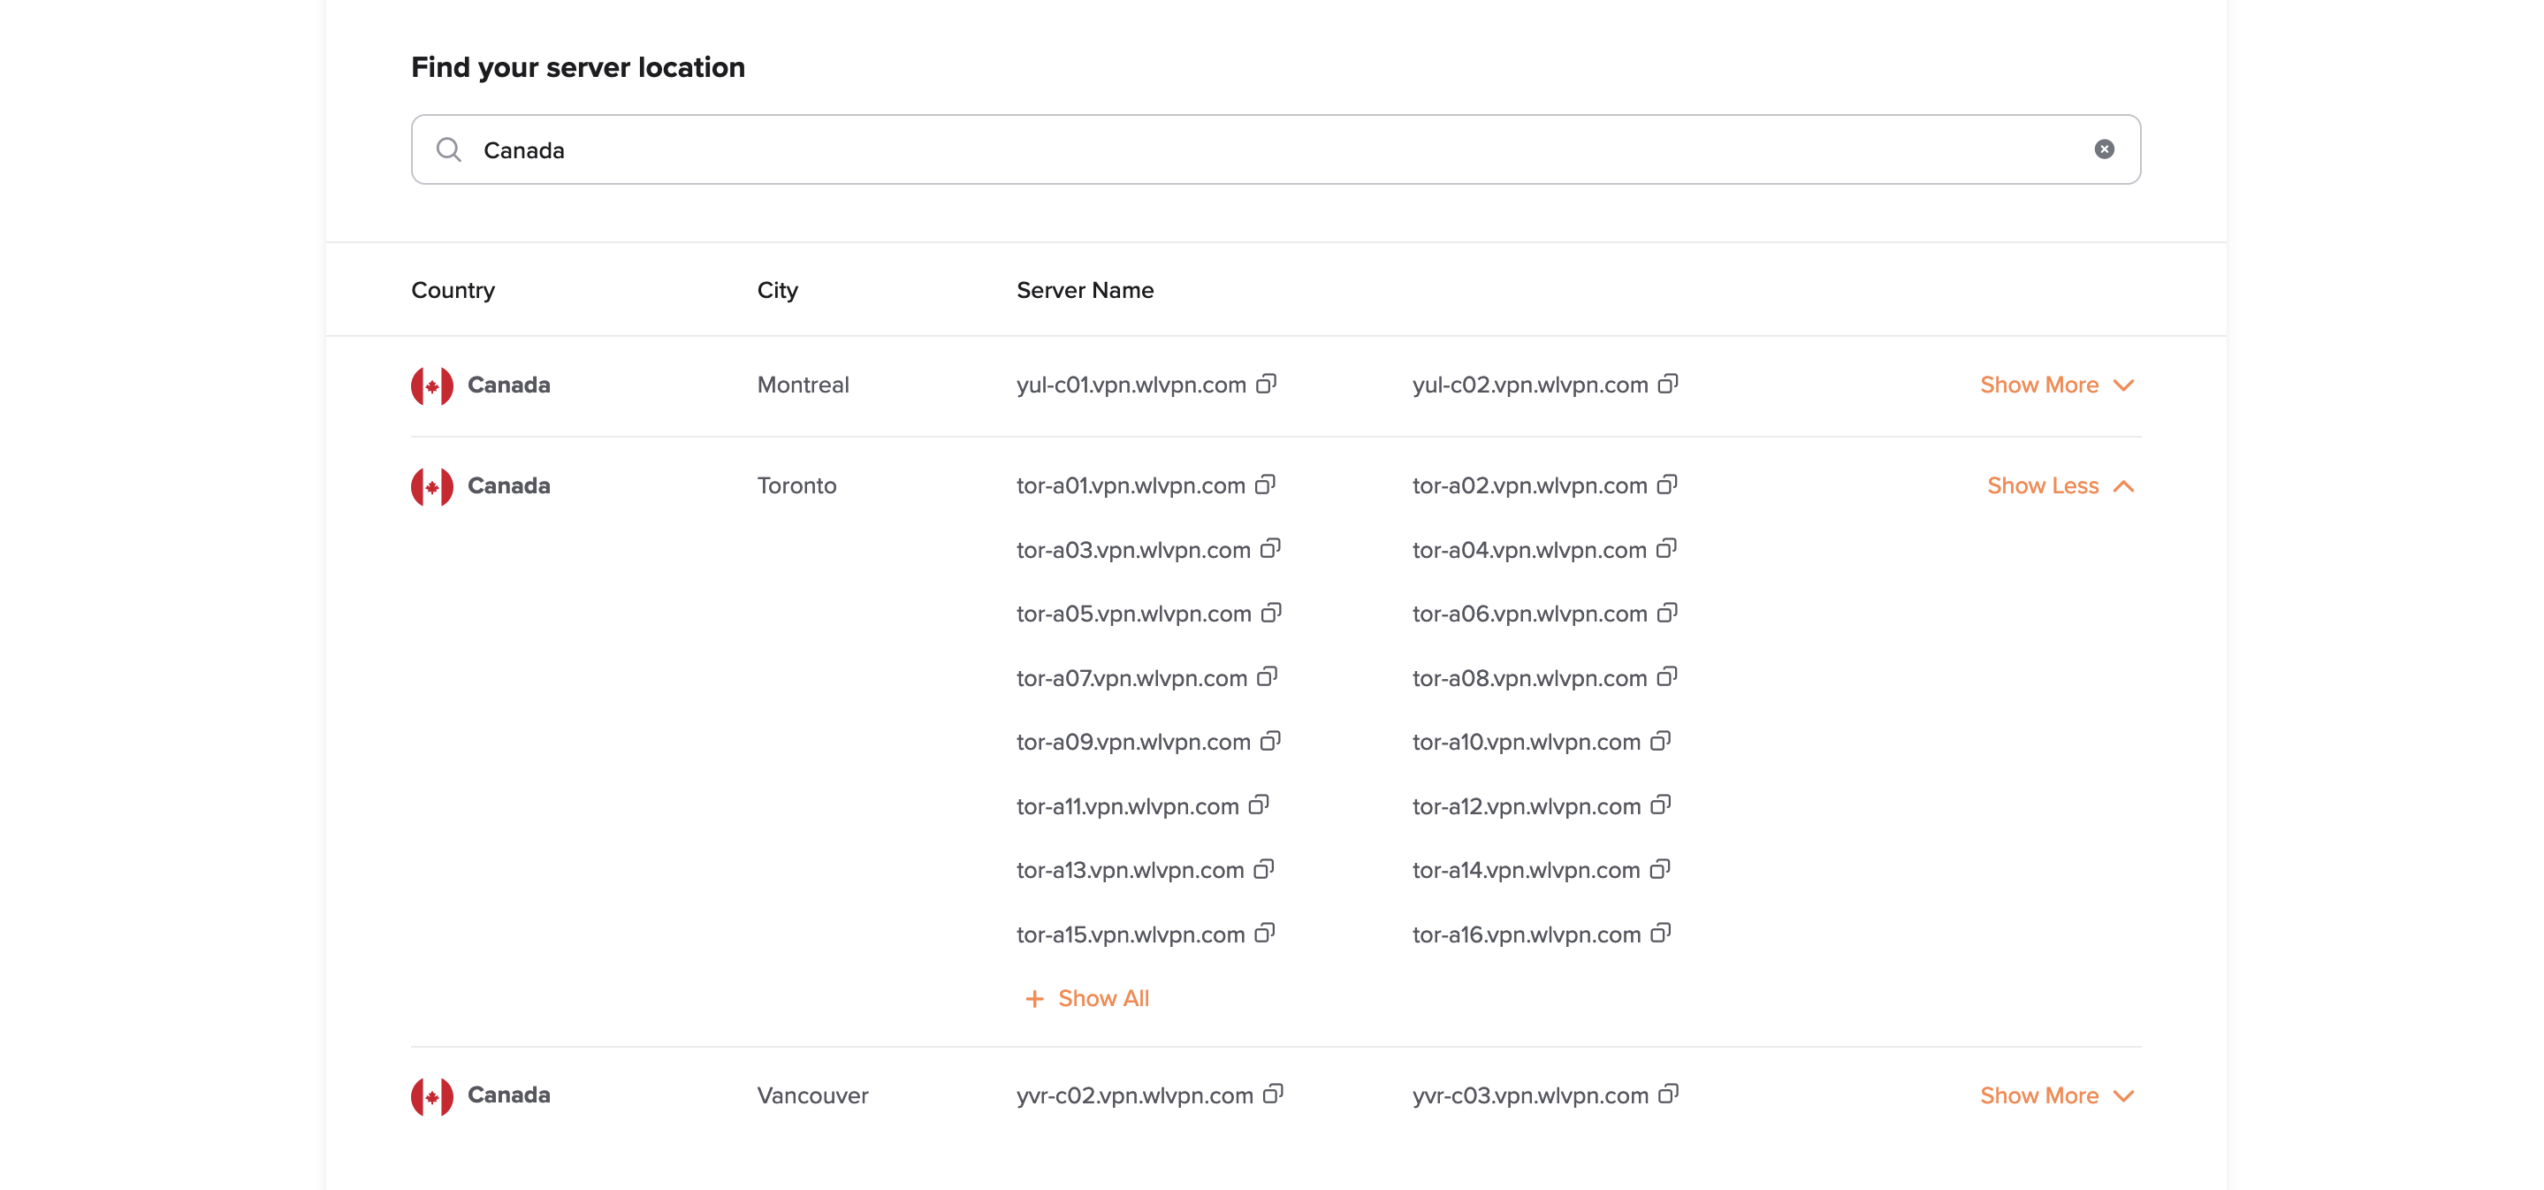Copy tor-a11.vpn.wlvpn.com server name

[x=1259, y=805]
